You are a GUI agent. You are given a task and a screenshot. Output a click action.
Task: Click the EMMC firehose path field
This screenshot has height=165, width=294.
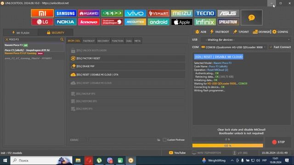[122, 140]
